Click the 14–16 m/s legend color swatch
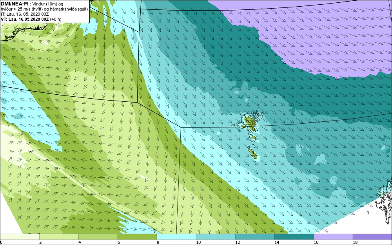392x245 pixels. pyautogui.click(x=294, y=236)
